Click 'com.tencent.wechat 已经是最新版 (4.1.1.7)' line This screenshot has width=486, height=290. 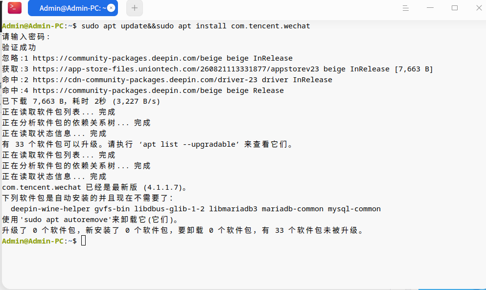pyautogui.click(x=94, y=187)
